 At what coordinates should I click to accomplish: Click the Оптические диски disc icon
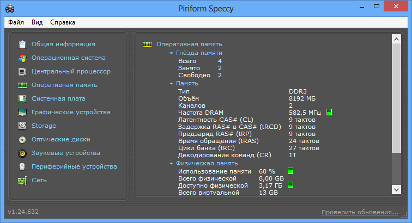point(22,140)
